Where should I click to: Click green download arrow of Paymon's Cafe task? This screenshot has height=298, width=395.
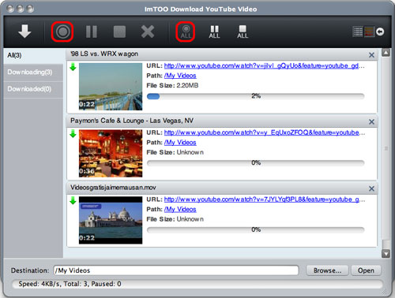73,134
